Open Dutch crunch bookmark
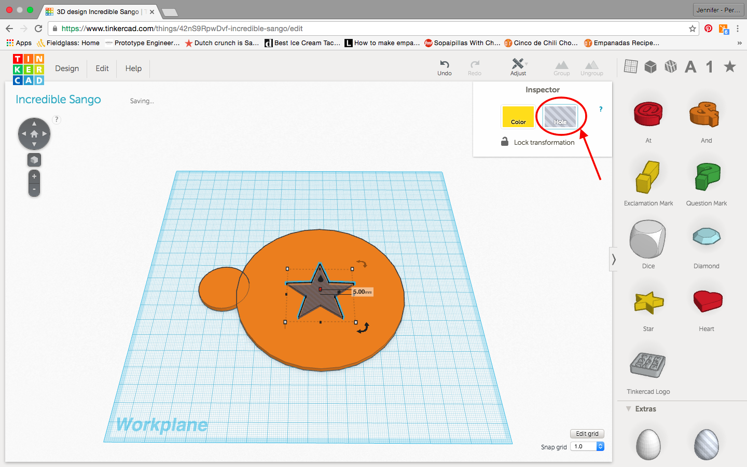The height and width of the screenshot is (467, 747). tap(222, 43)
